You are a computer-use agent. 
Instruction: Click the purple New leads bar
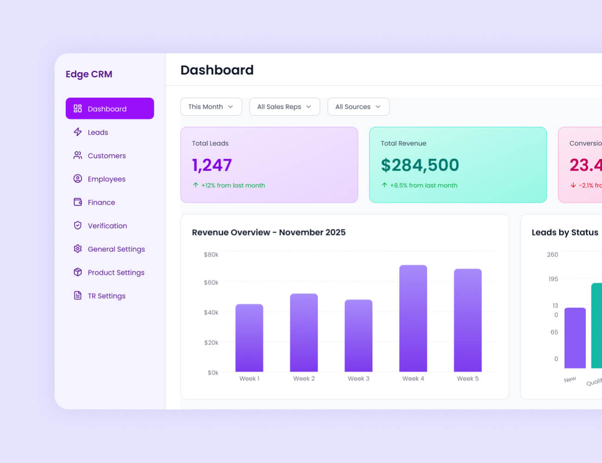pos(575,338)
